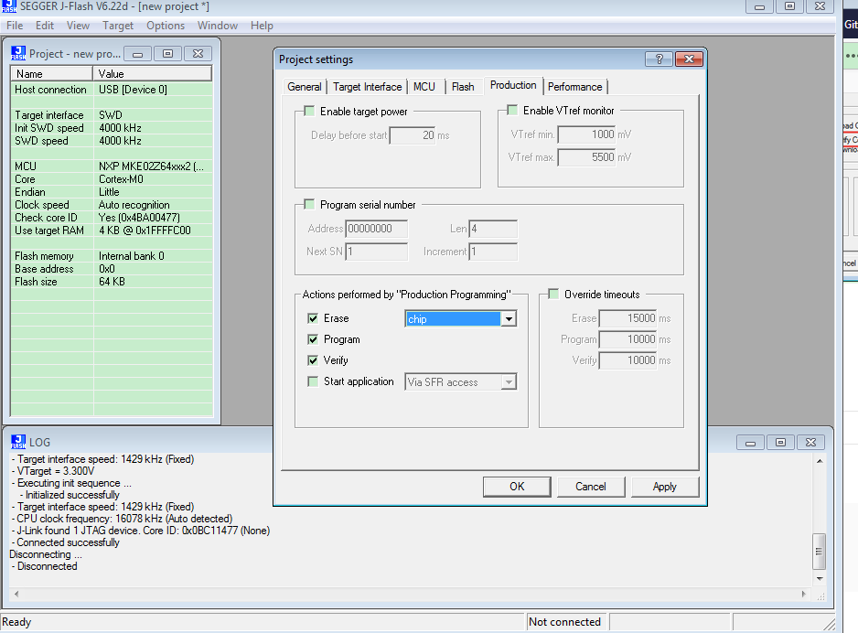Click the 'Connected successfully' log line
858x633 pixels.
(x=68, y=542)
